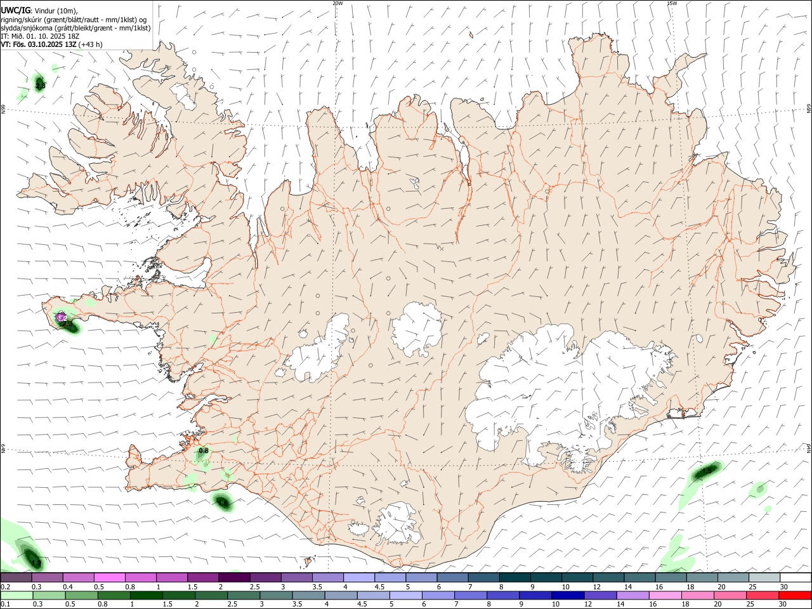Click the bright red 30 swatch in the lower legend

tap(796, 596)
